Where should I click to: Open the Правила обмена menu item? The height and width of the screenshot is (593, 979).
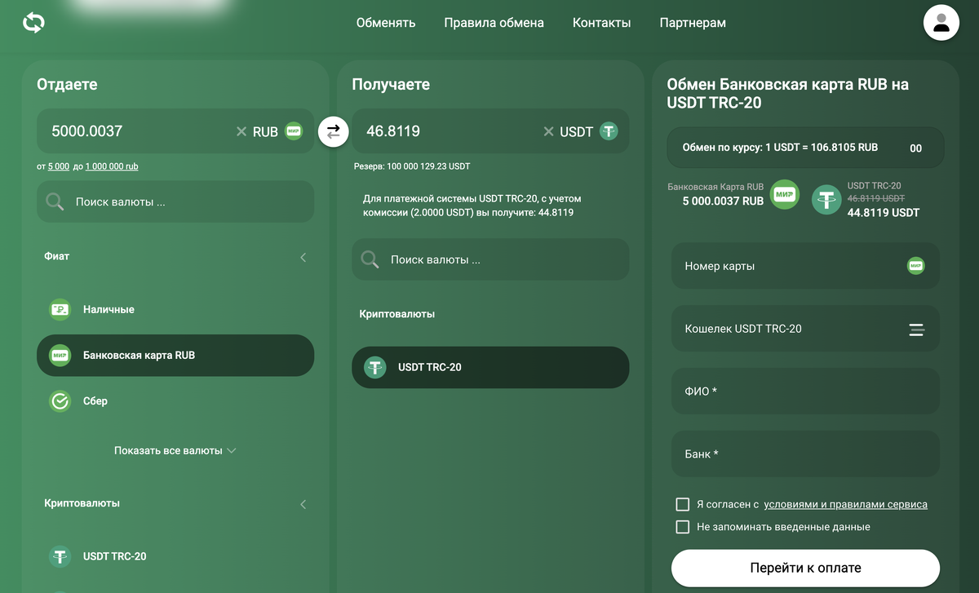click(494, 23)
